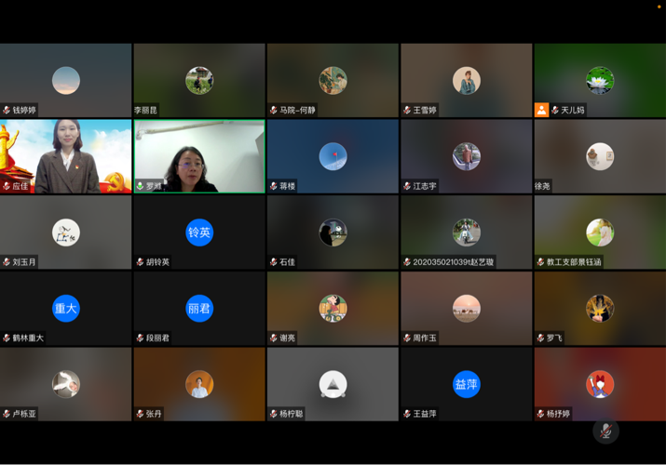Click the muted mic icon beside 钱婷婷

click(x=7, y=110)
